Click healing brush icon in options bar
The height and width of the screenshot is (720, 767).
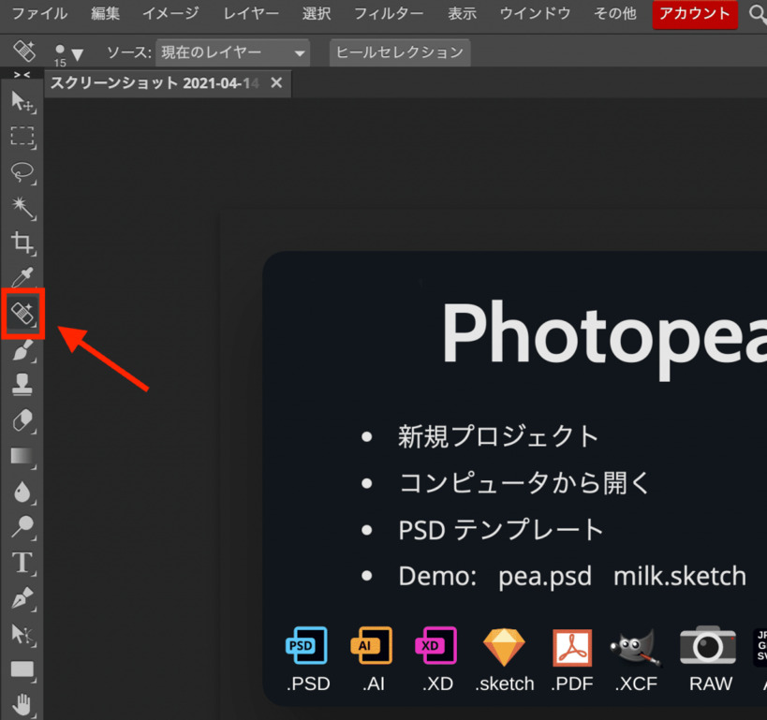coord(23,51)
